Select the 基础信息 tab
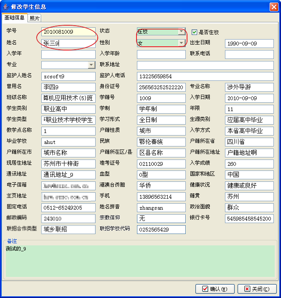Screen dimensions: 281x298 [15, 18]
